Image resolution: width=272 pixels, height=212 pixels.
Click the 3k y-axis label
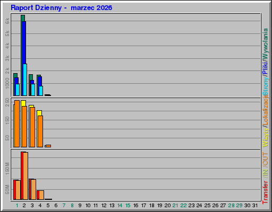click(x=7, y=58)
